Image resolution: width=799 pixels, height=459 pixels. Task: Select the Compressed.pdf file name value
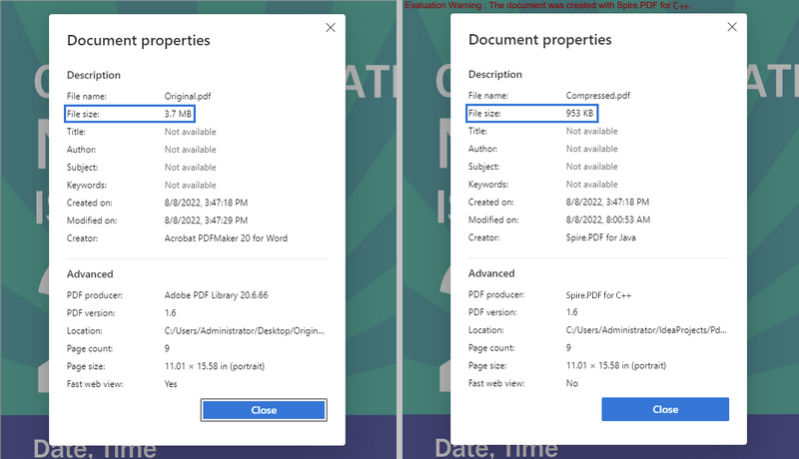pos(596,96)
